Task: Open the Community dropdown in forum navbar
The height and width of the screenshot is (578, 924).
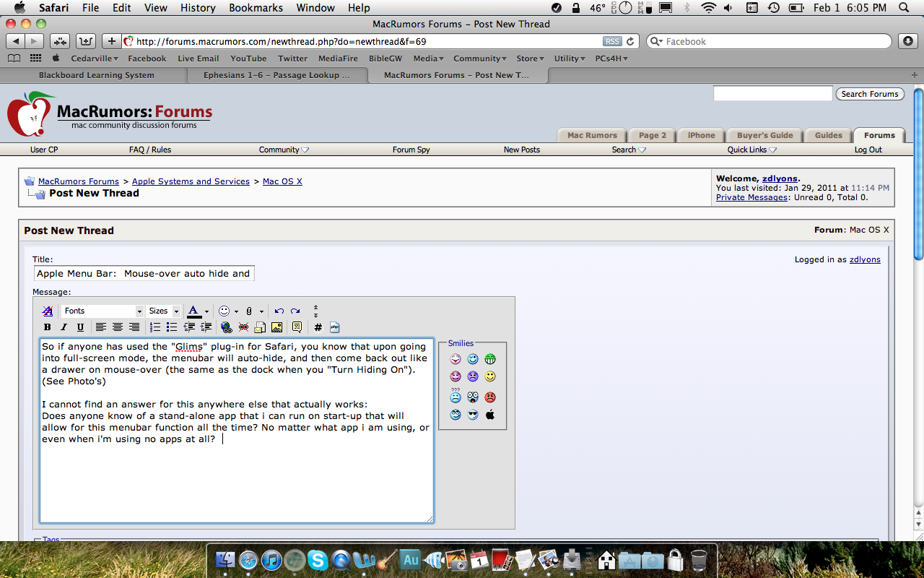Action: pos(284,150)
